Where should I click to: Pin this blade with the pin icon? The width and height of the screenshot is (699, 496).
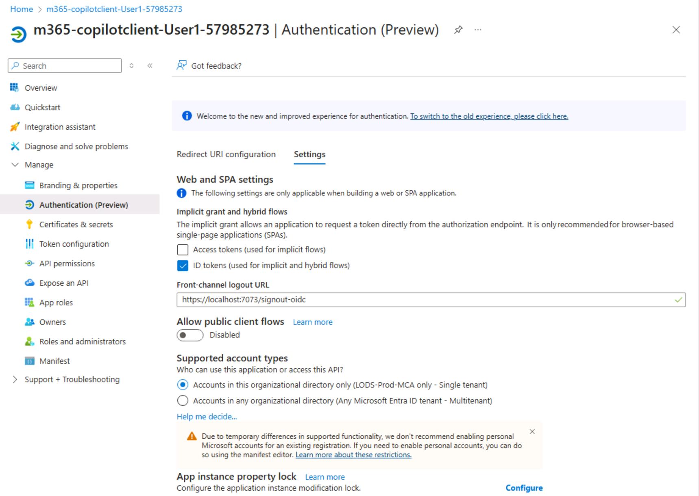458,30
